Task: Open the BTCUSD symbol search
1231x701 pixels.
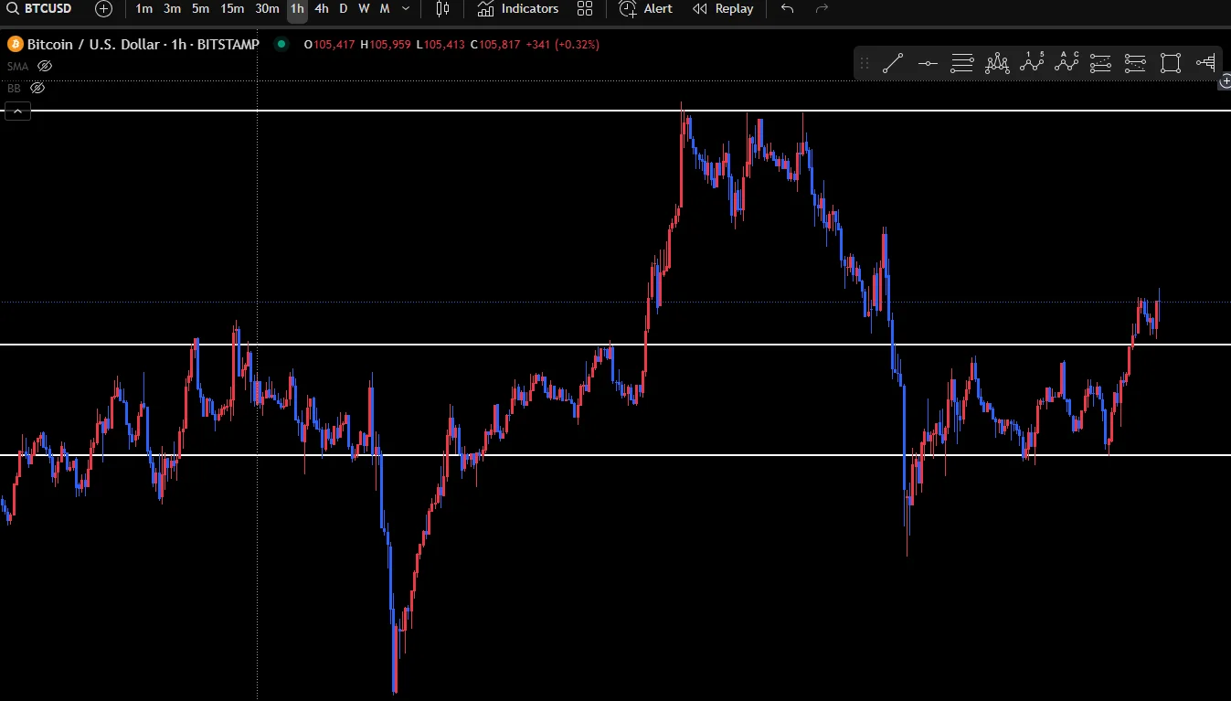Action: pos(39,9)
